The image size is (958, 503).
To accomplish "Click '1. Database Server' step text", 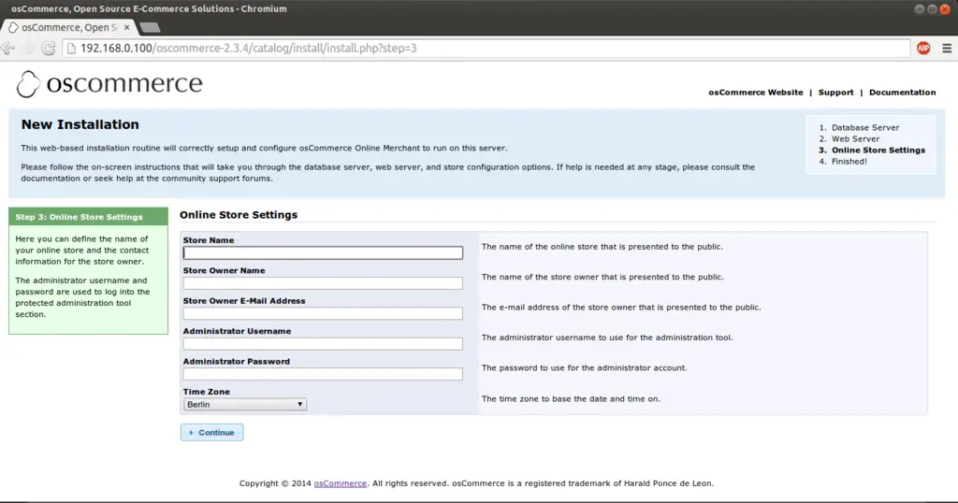I will tap(859, 127).
